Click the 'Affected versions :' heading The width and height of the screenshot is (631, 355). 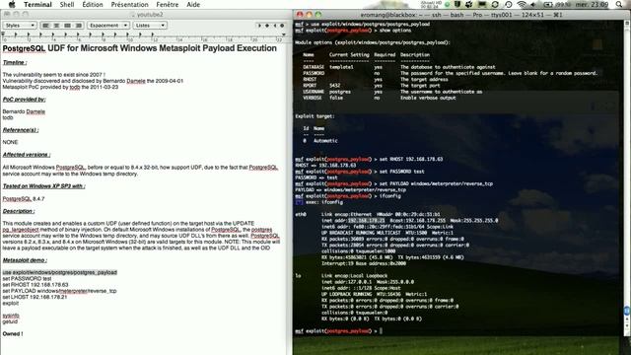pos(27,155)
